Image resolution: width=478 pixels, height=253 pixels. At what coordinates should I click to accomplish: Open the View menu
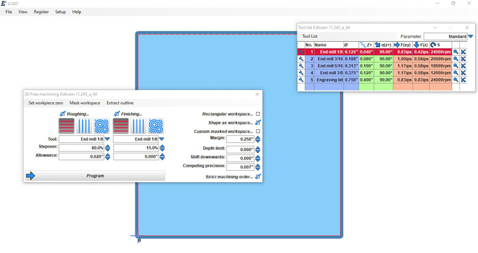[23, 12]
